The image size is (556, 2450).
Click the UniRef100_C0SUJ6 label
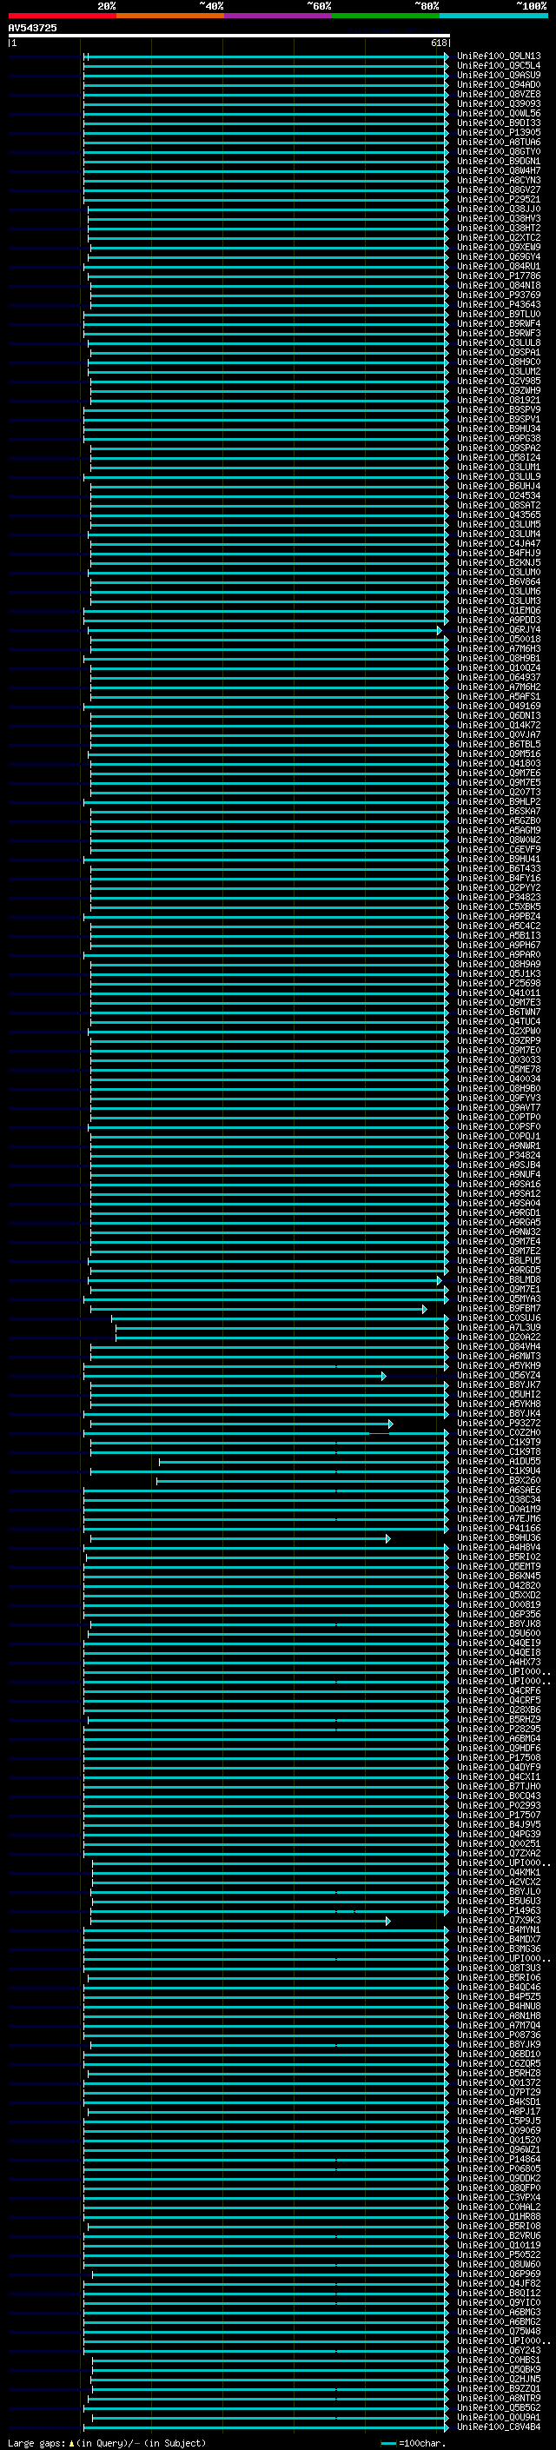pos(499,1318)
